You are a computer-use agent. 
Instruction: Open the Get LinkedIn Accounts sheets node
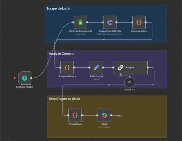[80, 23]
